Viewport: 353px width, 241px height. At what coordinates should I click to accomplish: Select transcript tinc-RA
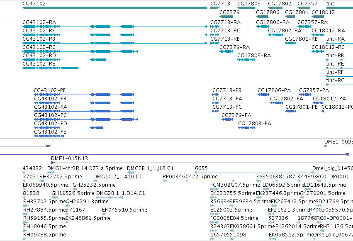coord(340,43)
